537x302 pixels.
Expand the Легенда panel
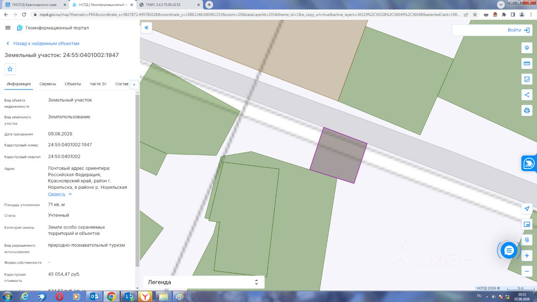pos(204,282)
